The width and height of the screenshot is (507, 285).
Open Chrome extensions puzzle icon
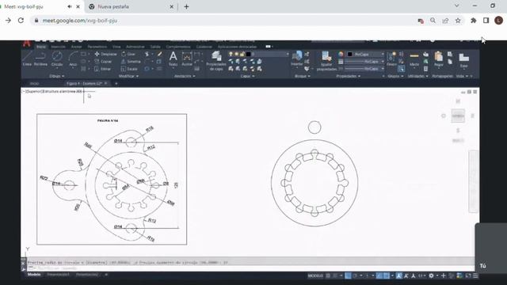474,21
